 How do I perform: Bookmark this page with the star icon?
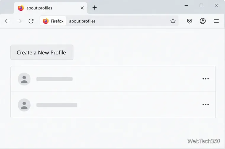click(173, 21)
